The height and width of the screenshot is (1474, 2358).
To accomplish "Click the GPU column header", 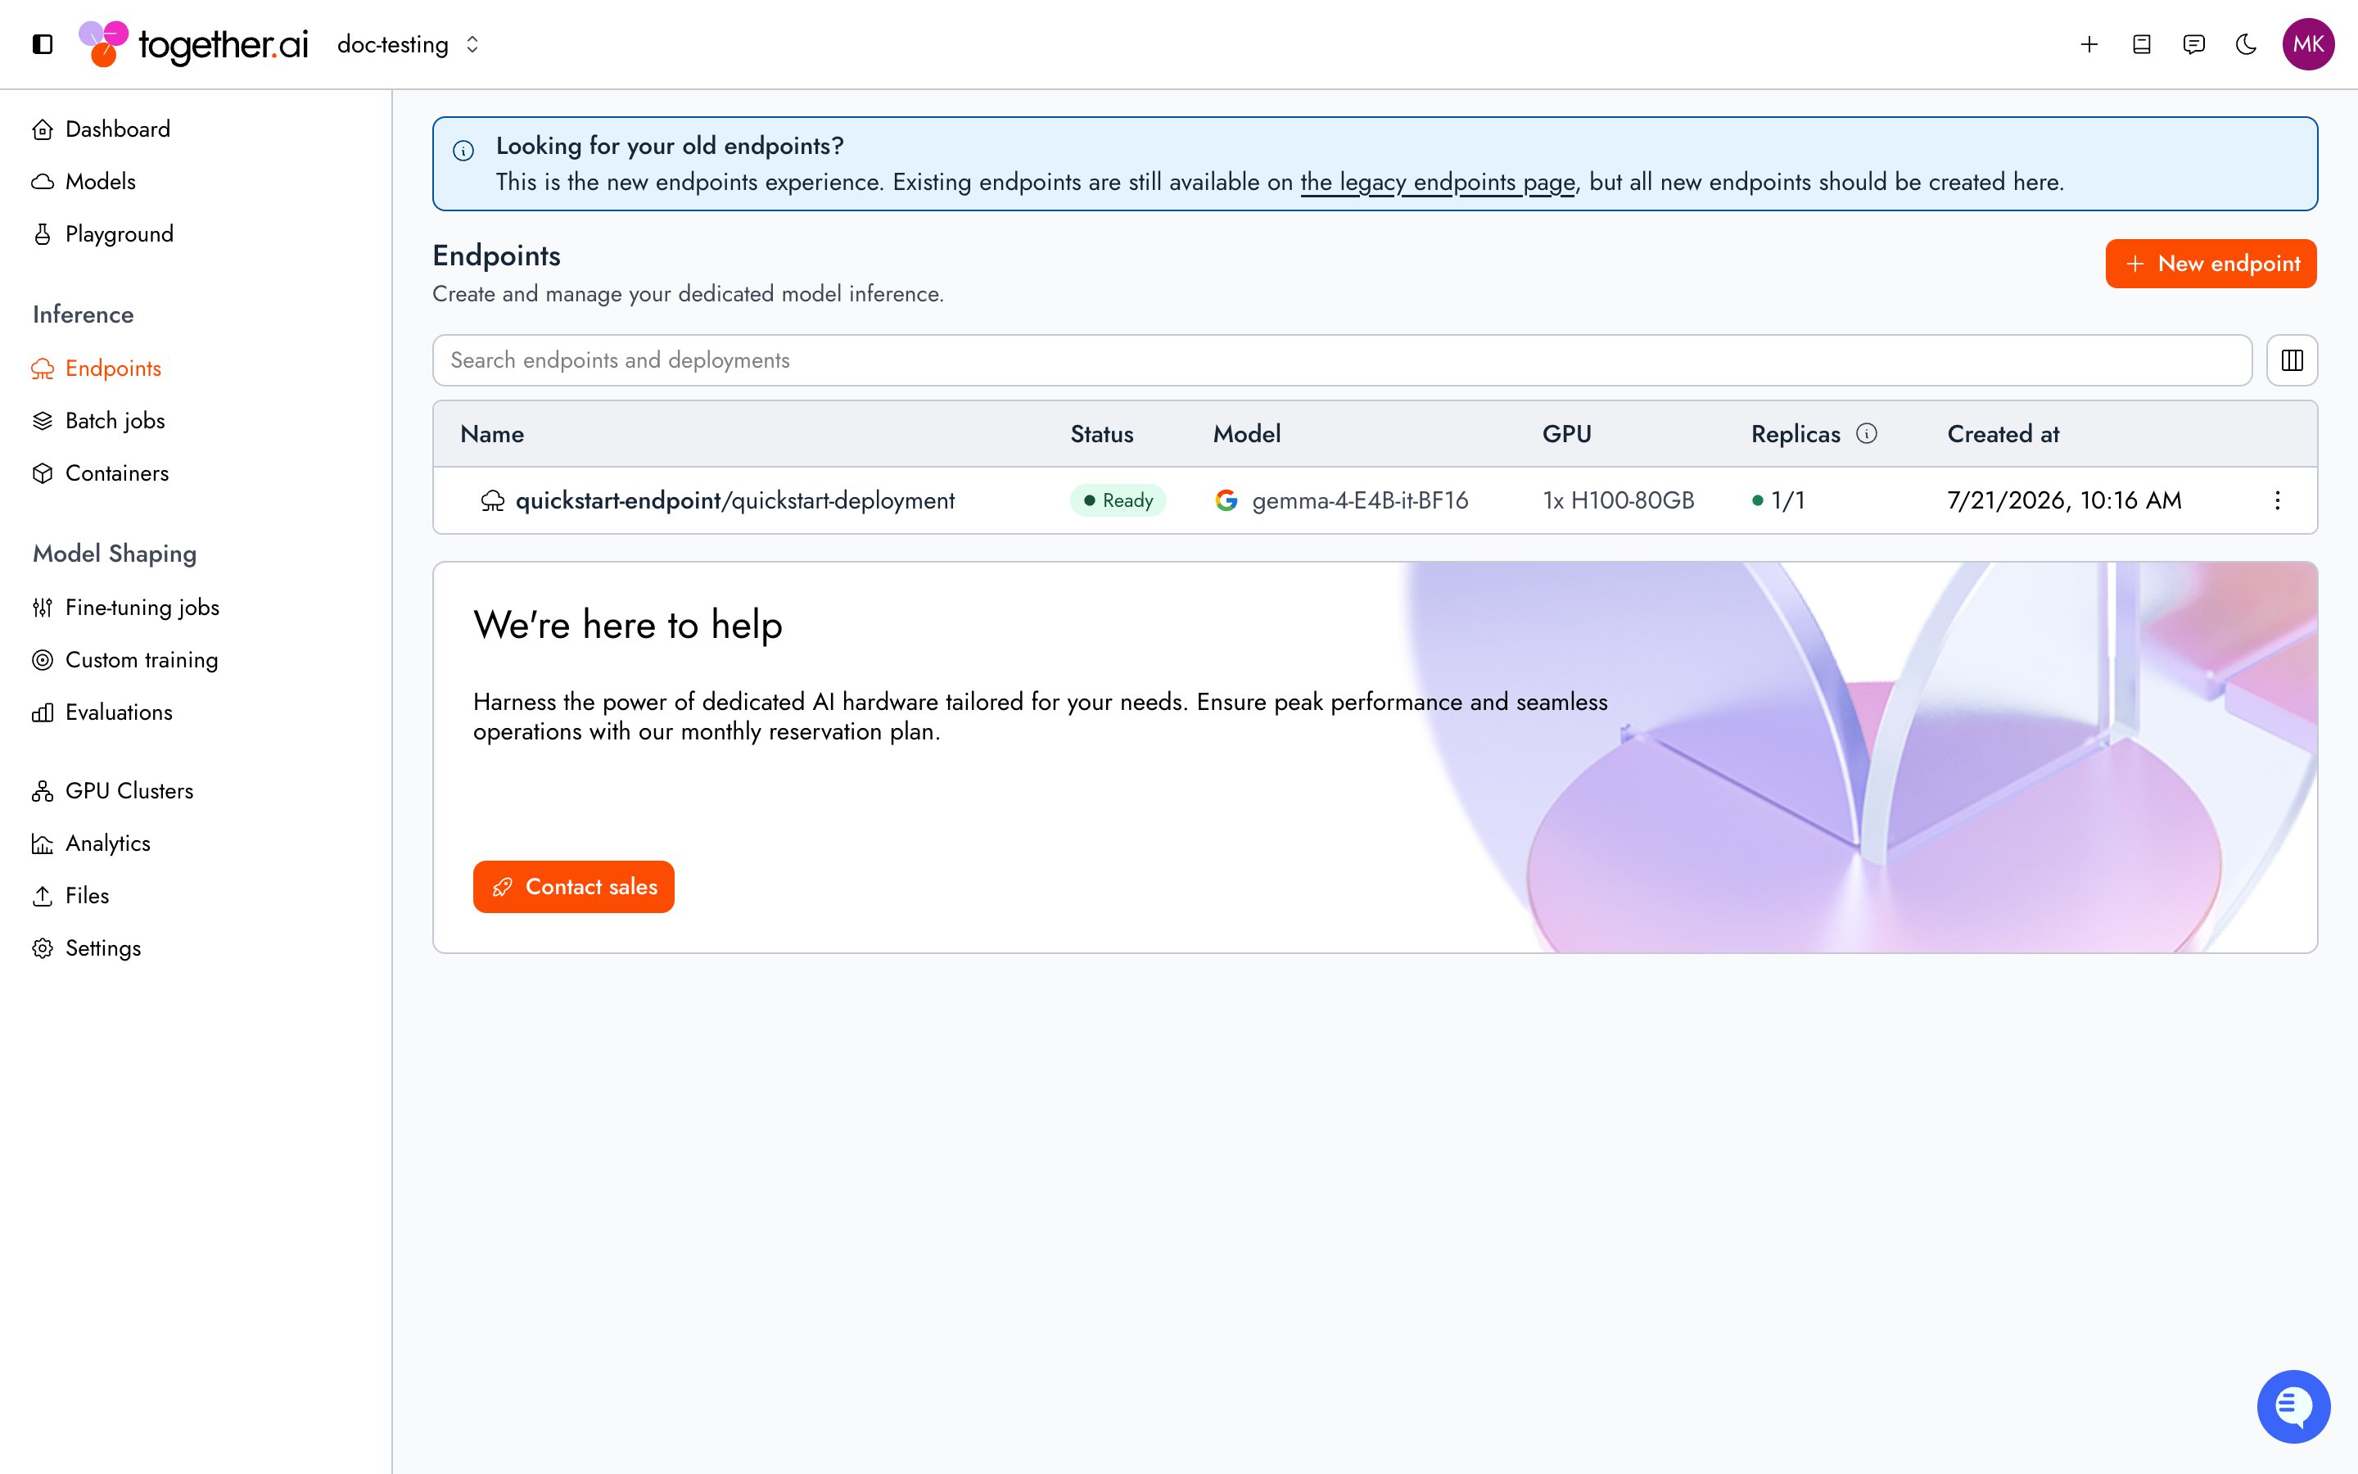I will [1567, 435].
